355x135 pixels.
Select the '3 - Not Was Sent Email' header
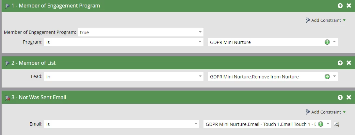(178, 97)
